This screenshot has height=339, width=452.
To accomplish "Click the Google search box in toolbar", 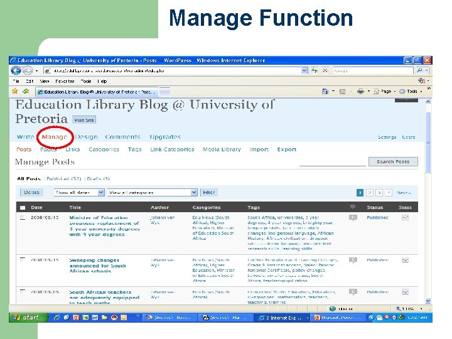I will point(373,70).
